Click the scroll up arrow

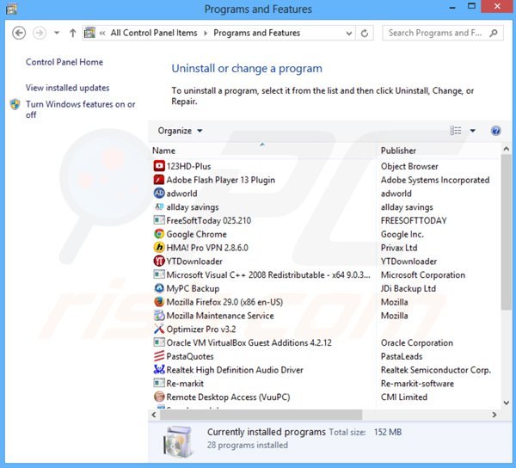coord(507,149)
